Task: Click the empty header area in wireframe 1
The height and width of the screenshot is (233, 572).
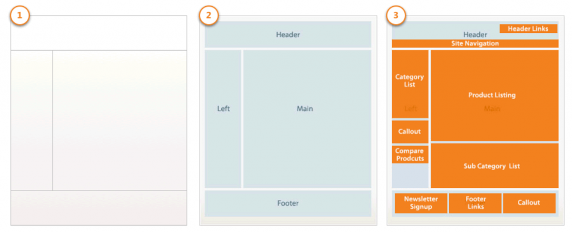Action: point(98,33)
